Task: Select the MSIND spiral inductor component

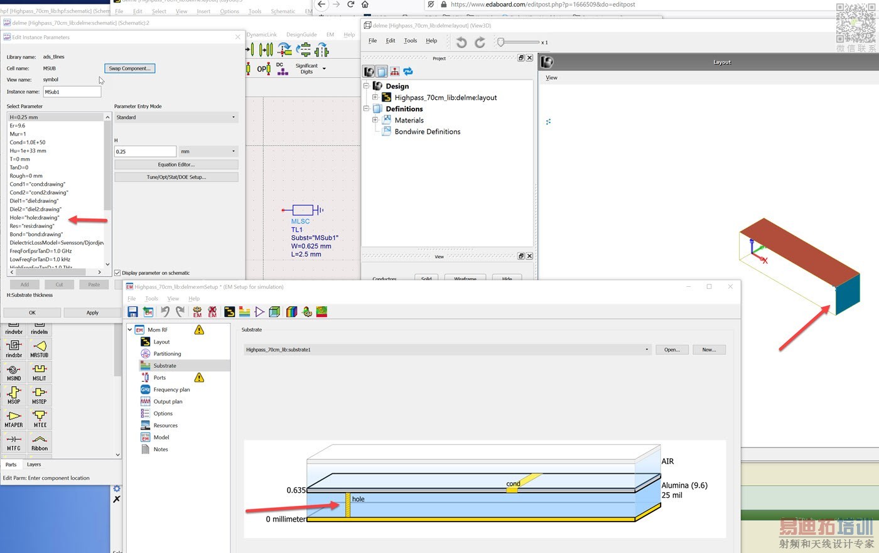Action: click(14, 372)
